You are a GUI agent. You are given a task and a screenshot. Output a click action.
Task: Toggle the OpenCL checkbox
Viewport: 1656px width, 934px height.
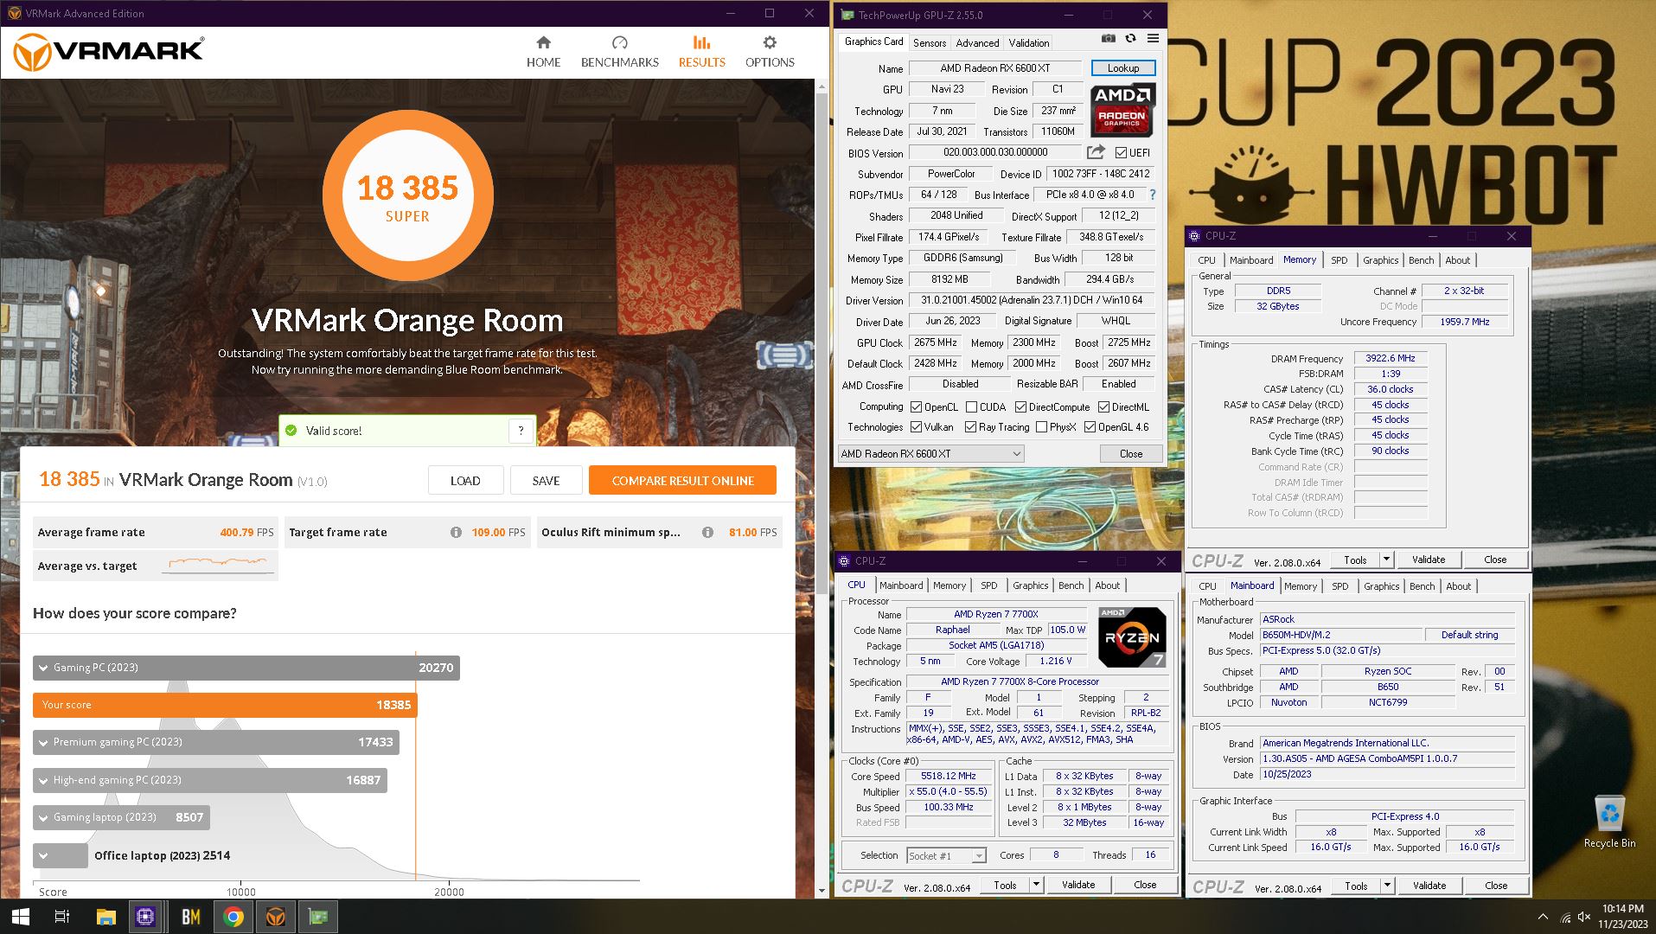(x=916, y=406)
